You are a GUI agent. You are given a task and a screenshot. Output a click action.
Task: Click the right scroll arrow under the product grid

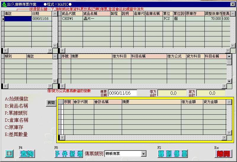point(228,50)
